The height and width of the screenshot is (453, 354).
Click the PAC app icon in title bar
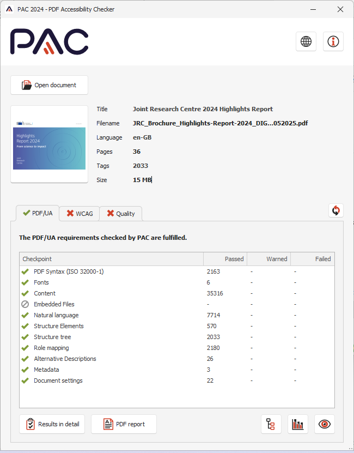[9, 9]
